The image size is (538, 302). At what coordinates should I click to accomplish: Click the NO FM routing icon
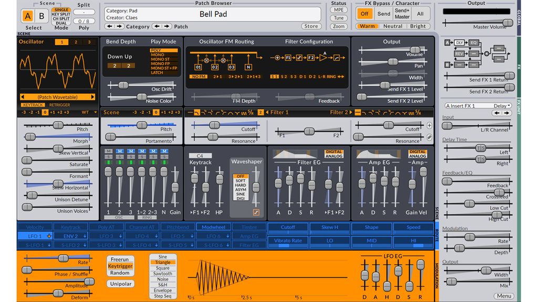click(x=201, y=77)
